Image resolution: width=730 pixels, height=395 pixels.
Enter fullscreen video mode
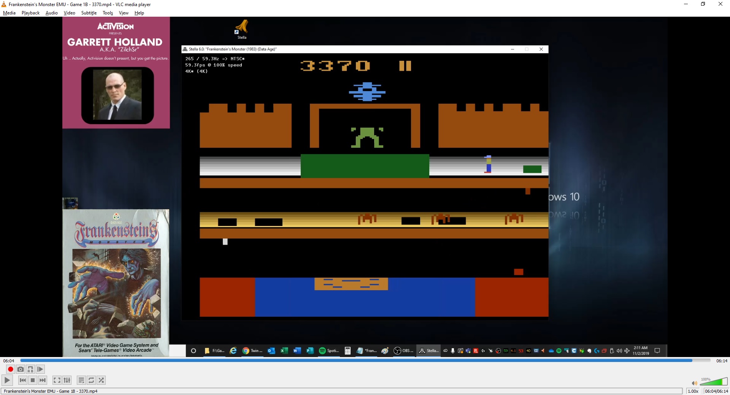point(57,380)
